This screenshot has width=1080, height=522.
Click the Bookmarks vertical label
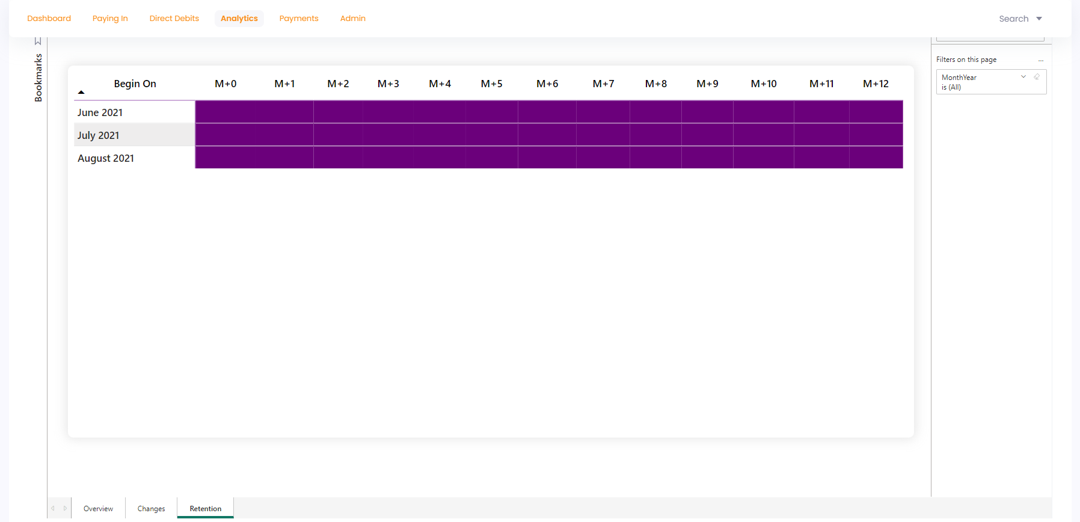(38, 78)
